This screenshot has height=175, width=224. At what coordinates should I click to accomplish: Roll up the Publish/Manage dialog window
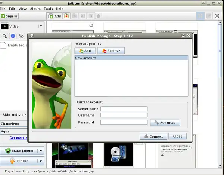[183, 36]
